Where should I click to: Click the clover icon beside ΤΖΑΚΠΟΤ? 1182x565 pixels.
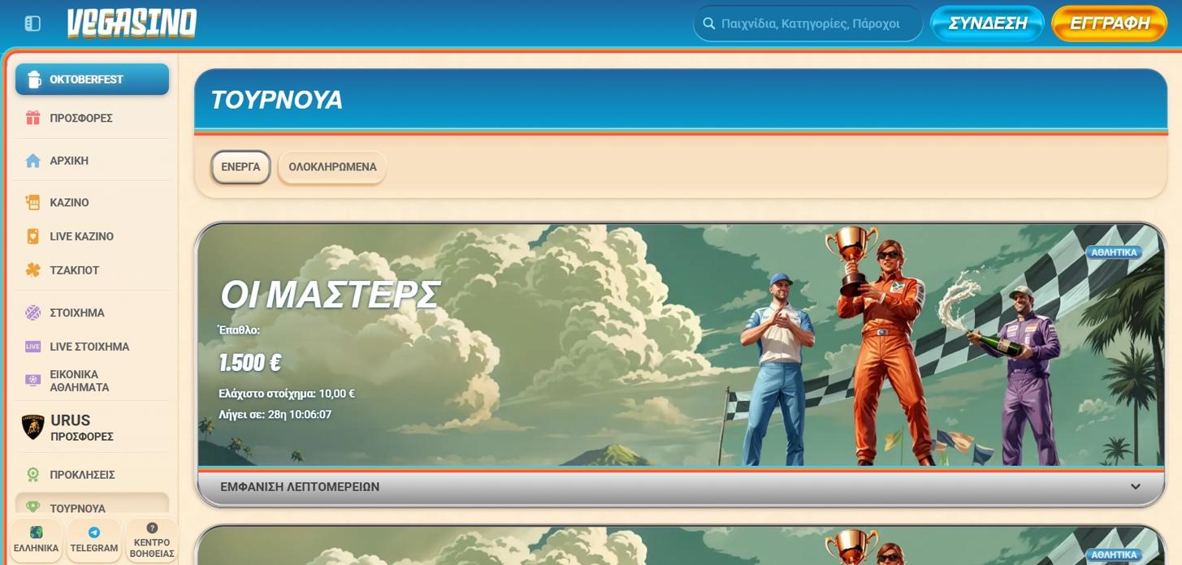(32, 270)
